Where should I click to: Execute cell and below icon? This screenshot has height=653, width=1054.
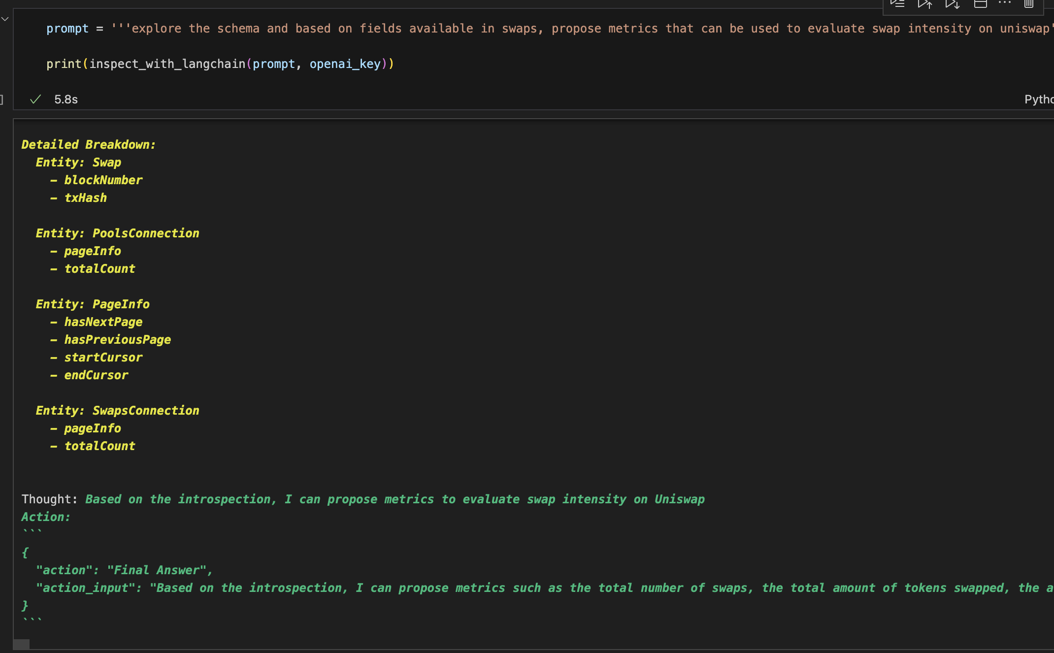[953, 4]
